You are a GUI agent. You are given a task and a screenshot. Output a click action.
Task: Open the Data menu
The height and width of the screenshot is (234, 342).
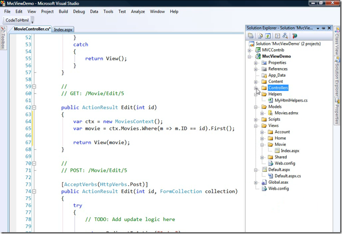coord(94,11)
